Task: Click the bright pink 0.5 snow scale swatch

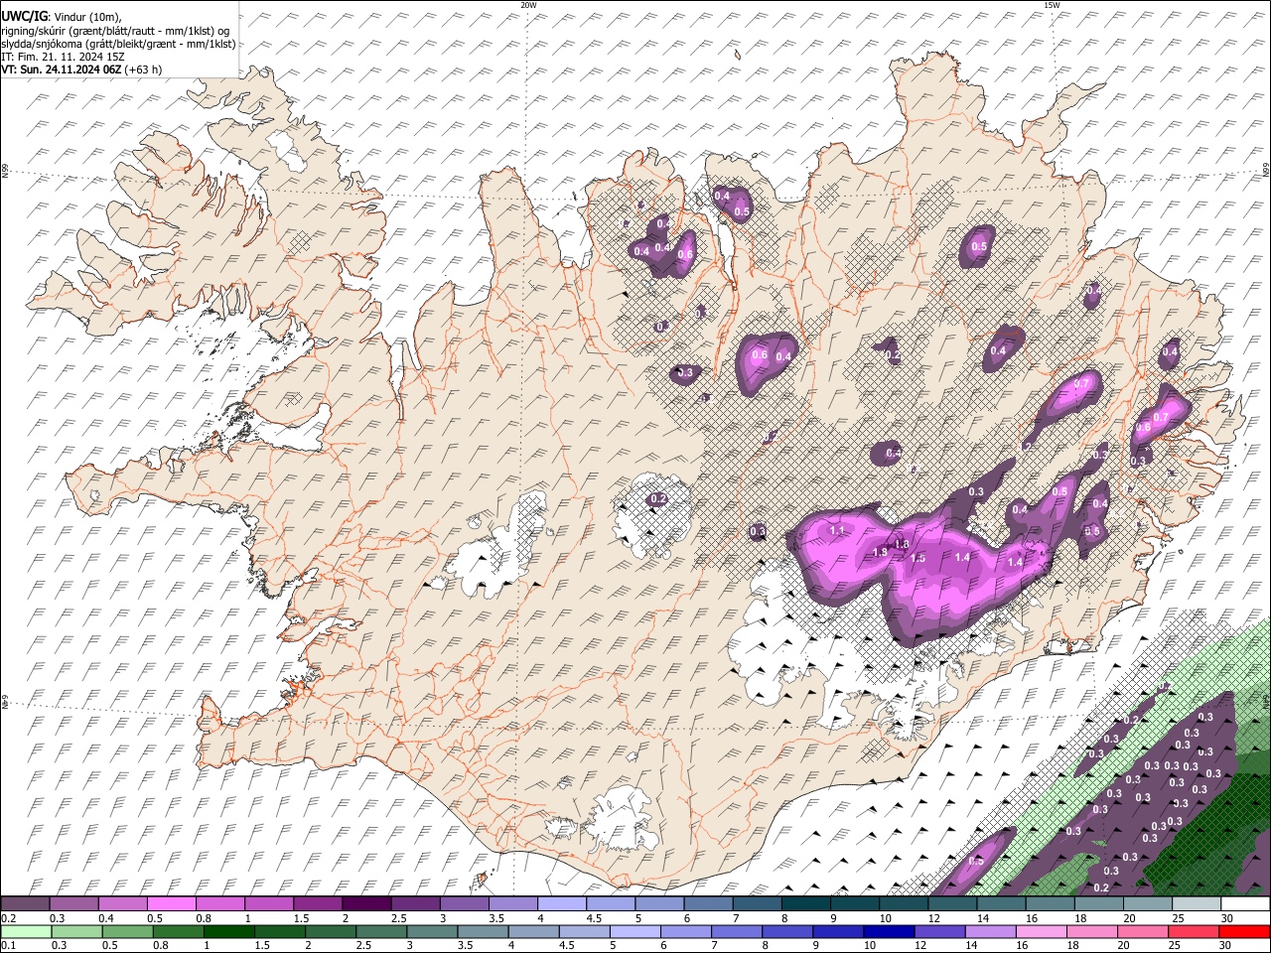Action: (171, 903)
